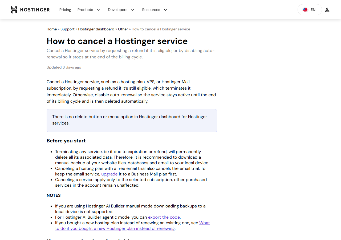341x240 pixels.
Task: Open the Pricing page
Action: click(x=65, y=10)
